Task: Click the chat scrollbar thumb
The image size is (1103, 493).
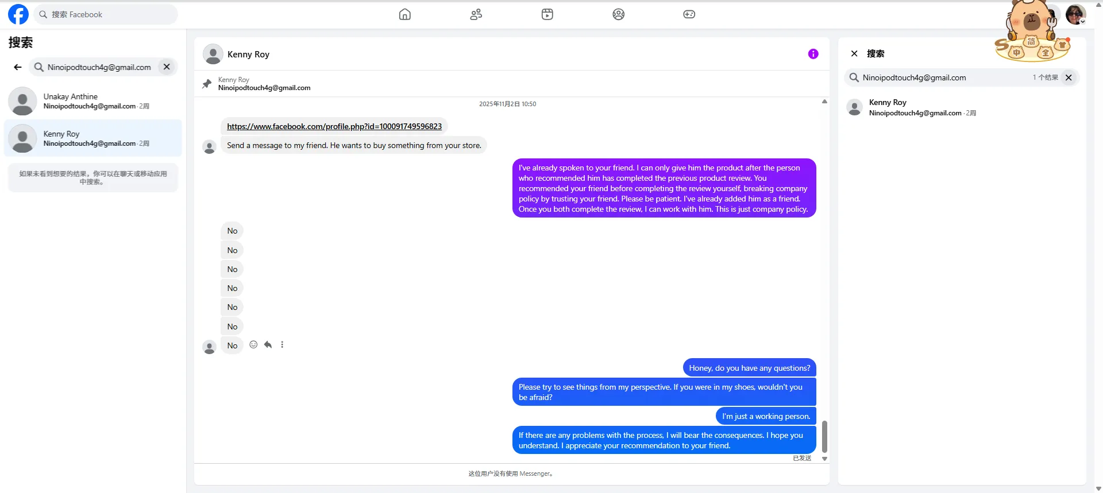Action: point(824,437)
